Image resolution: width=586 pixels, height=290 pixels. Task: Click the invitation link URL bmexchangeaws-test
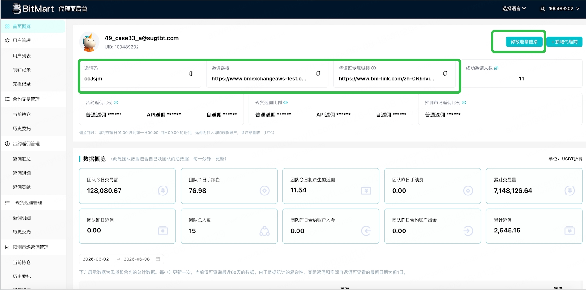click(259, 79)
